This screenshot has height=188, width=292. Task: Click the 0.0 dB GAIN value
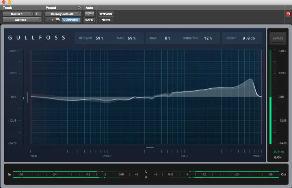tap(279, 152)
